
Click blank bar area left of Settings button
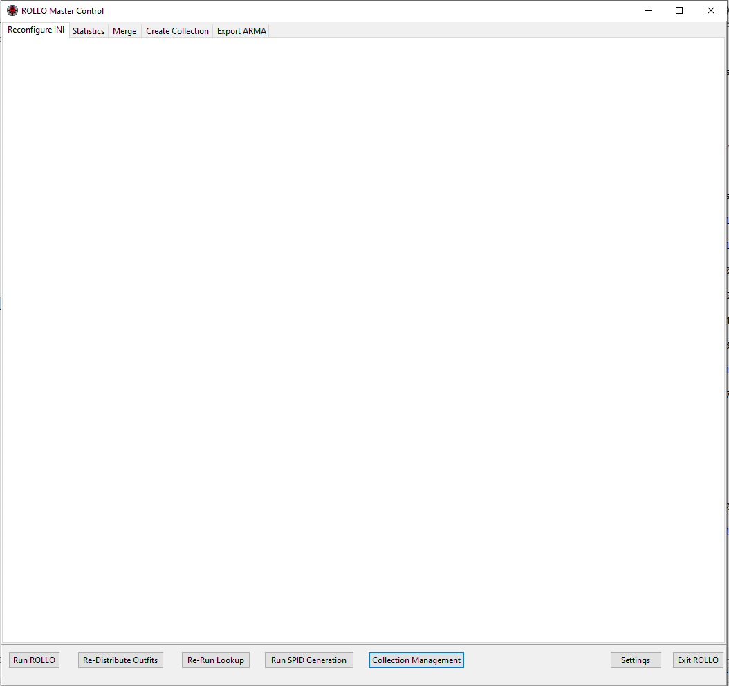tap(537, 660)
